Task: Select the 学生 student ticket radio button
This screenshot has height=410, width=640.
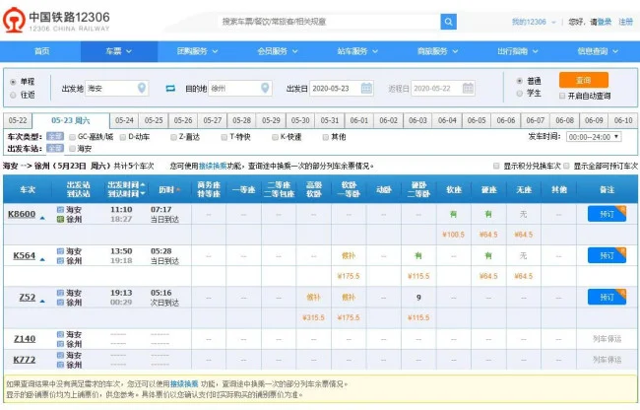Action: (x=519, y=93)
